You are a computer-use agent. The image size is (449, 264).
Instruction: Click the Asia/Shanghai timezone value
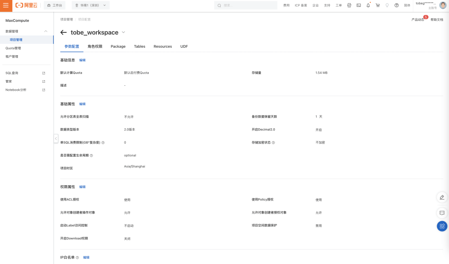coord(134,166)
